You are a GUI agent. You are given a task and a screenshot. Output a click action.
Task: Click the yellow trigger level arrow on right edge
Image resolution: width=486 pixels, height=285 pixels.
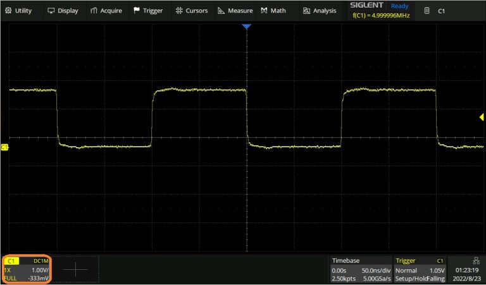coord(482,118)
